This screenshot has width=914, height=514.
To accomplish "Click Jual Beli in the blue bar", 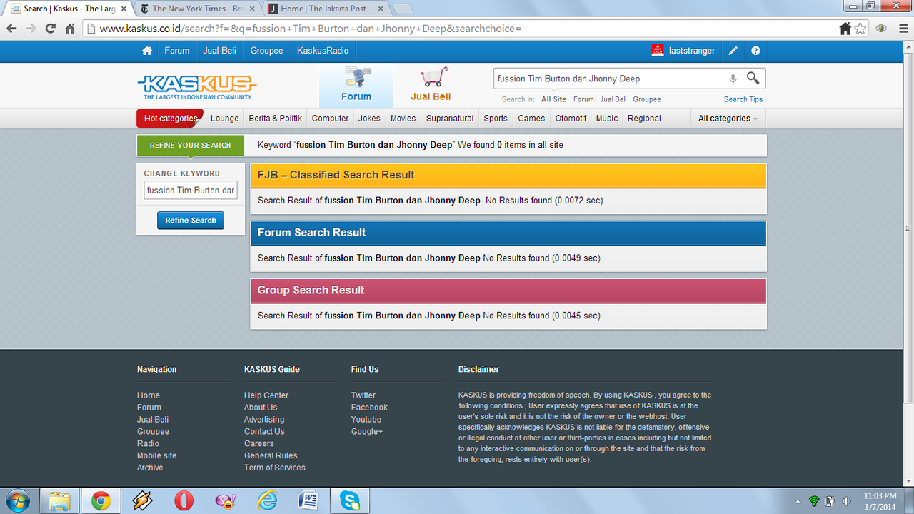I will click(x=220, y=51).
